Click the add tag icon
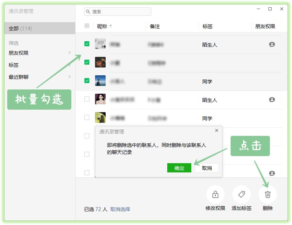 pyautogui.click(x=242, y=194)
